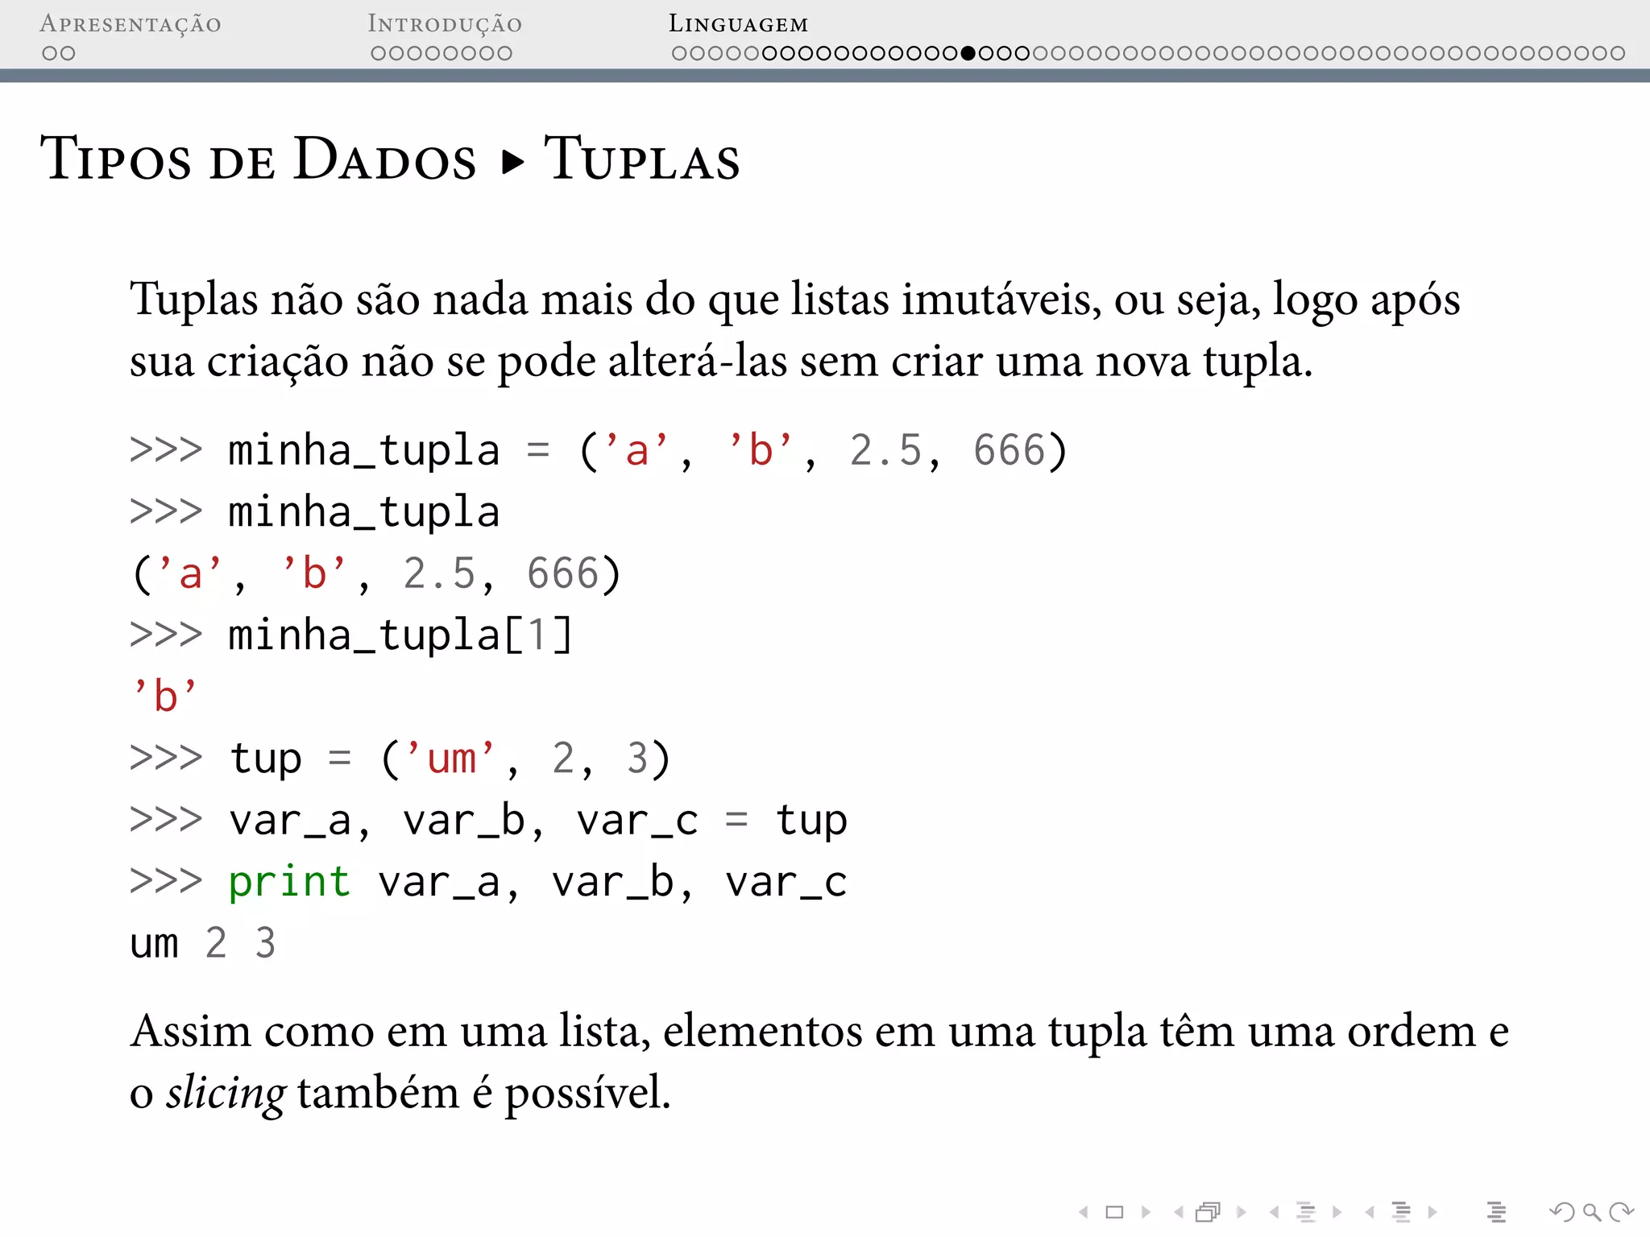Select second dot under Apresentação

(68, 53)
